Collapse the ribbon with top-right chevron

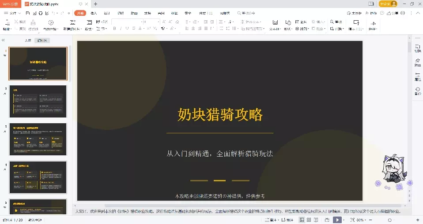tap(418, 13)
